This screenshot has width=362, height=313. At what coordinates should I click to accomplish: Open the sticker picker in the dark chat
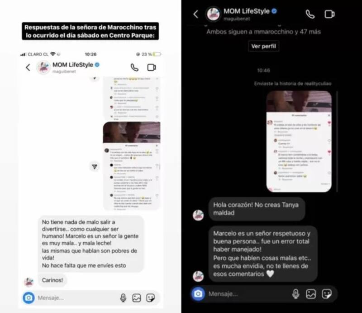click(x=327, y=294)
